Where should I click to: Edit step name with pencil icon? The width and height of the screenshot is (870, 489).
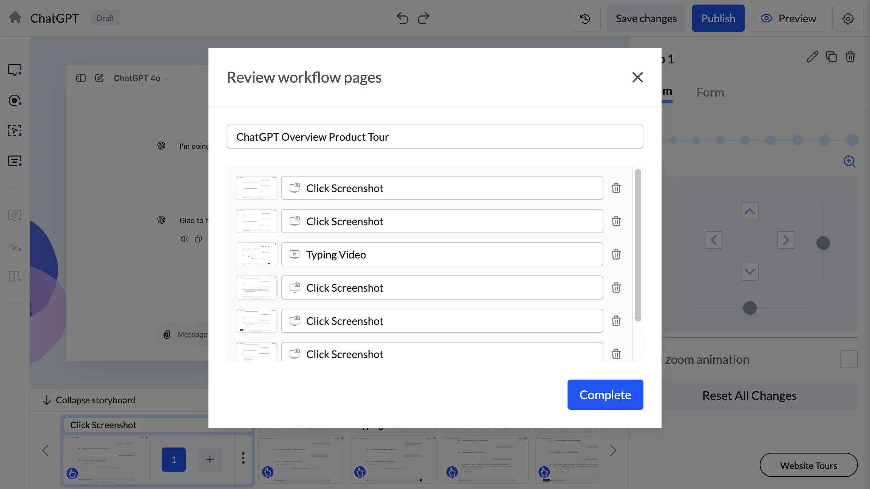(x=812, y=57)
